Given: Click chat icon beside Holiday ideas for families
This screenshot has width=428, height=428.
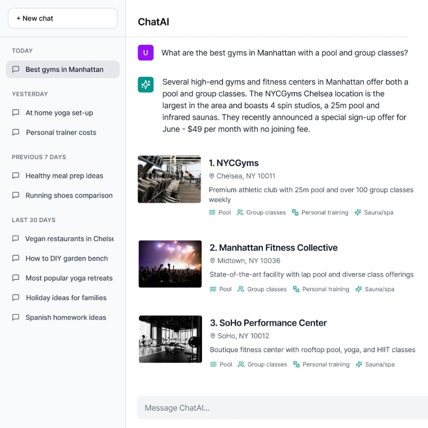Looking at the screenshot, I should (16, 297).
